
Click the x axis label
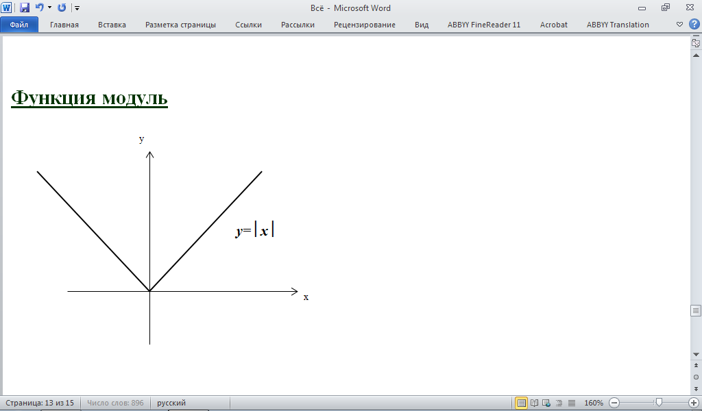pyautogui.click(x=306, y=297)
